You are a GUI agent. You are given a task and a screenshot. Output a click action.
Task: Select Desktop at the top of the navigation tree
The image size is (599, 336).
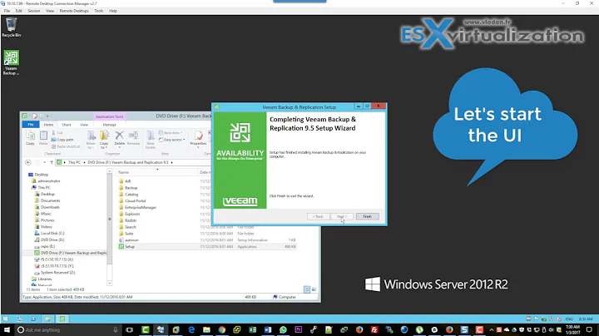pos(42,175)
